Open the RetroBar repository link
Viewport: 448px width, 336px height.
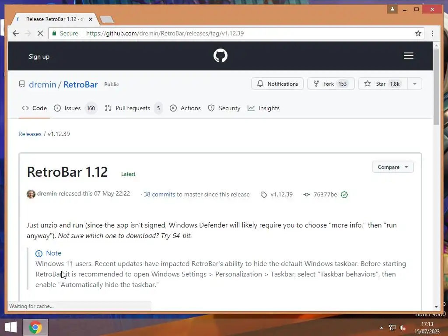point(80,84)
